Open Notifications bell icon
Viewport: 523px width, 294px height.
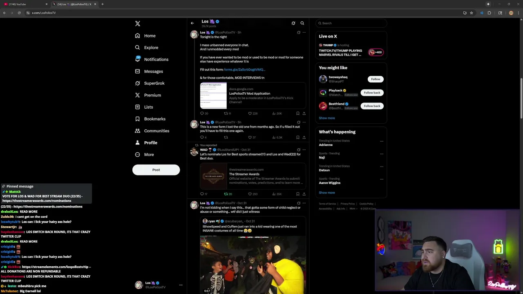(138, 59)
